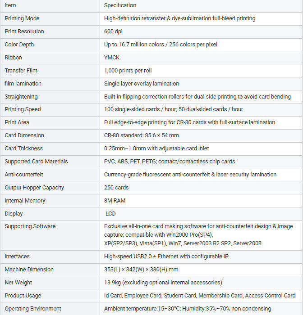Select Single-layer overlay lamination text

(x=142, y=84)
